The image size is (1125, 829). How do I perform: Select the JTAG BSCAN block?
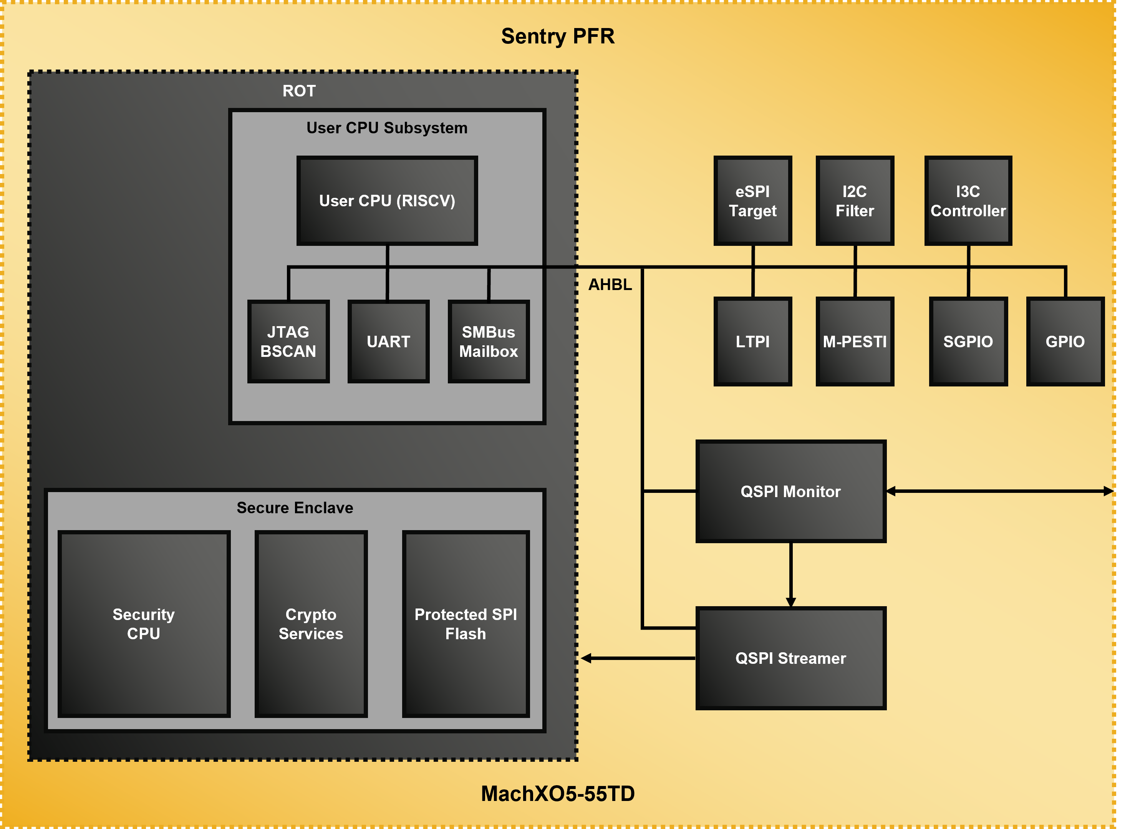tap(288, 342)
